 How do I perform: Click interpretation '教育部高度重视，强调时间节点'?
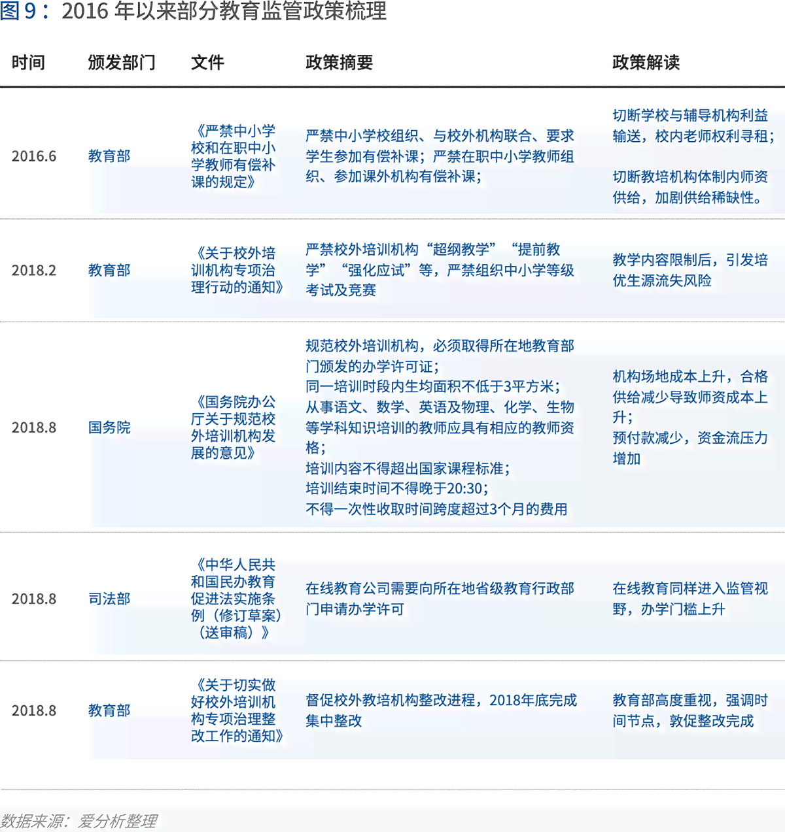tap(690, 710)
